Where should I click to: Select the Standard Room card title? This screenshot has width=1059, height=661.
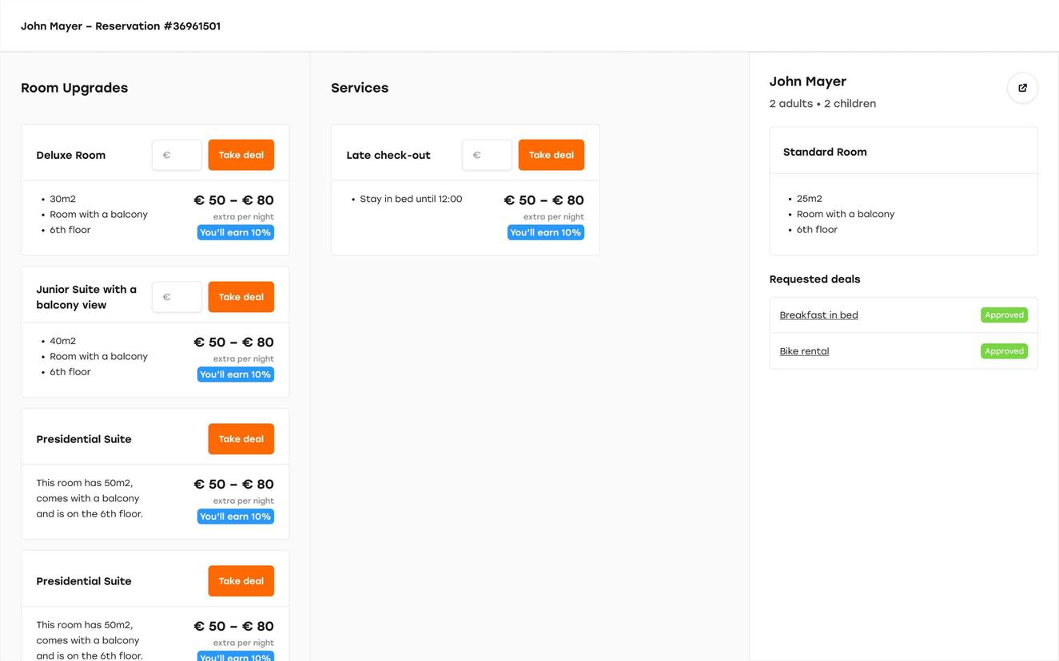825,152
